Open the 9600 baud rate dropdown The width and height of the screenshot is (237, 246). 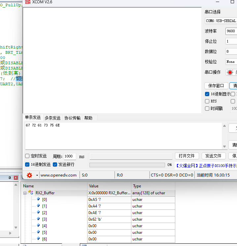[231, 31]
